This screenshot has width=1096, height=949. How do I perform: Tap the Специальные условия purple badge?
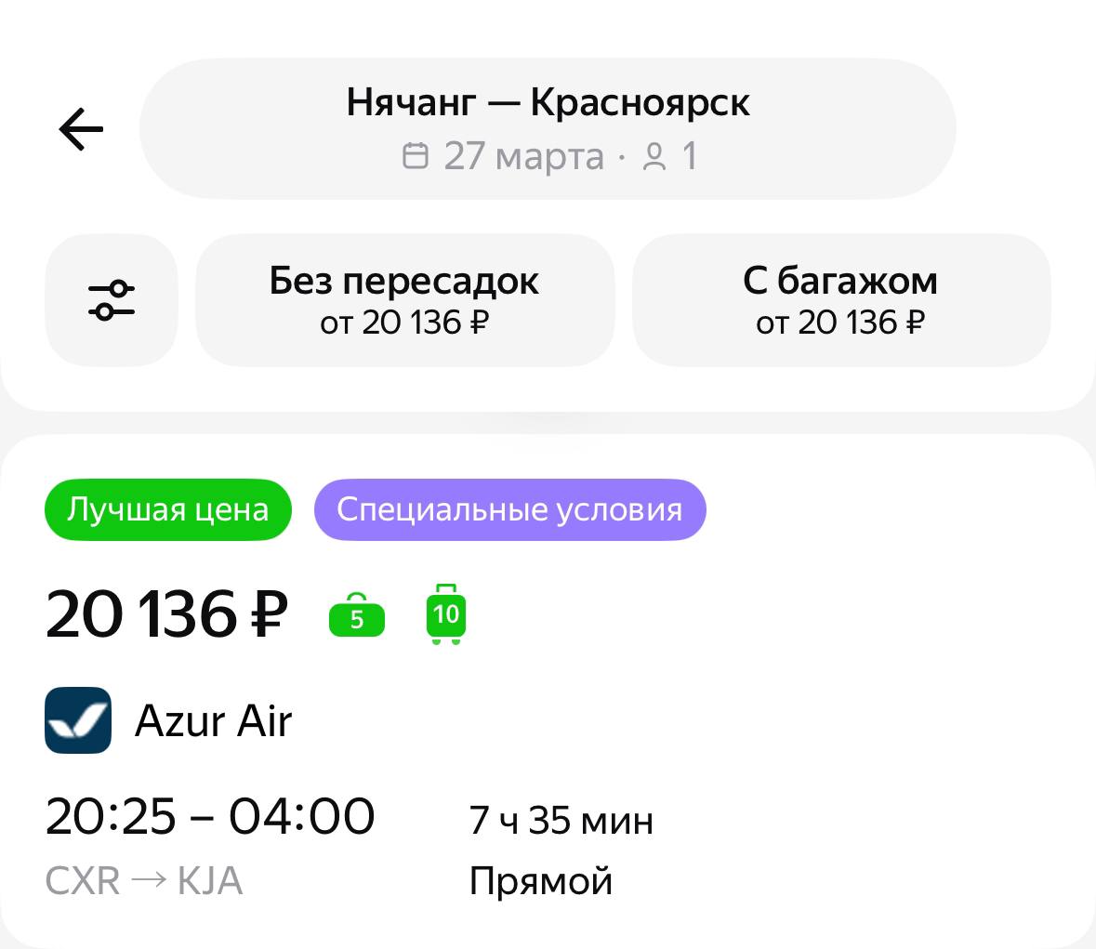tap(509, 509)
